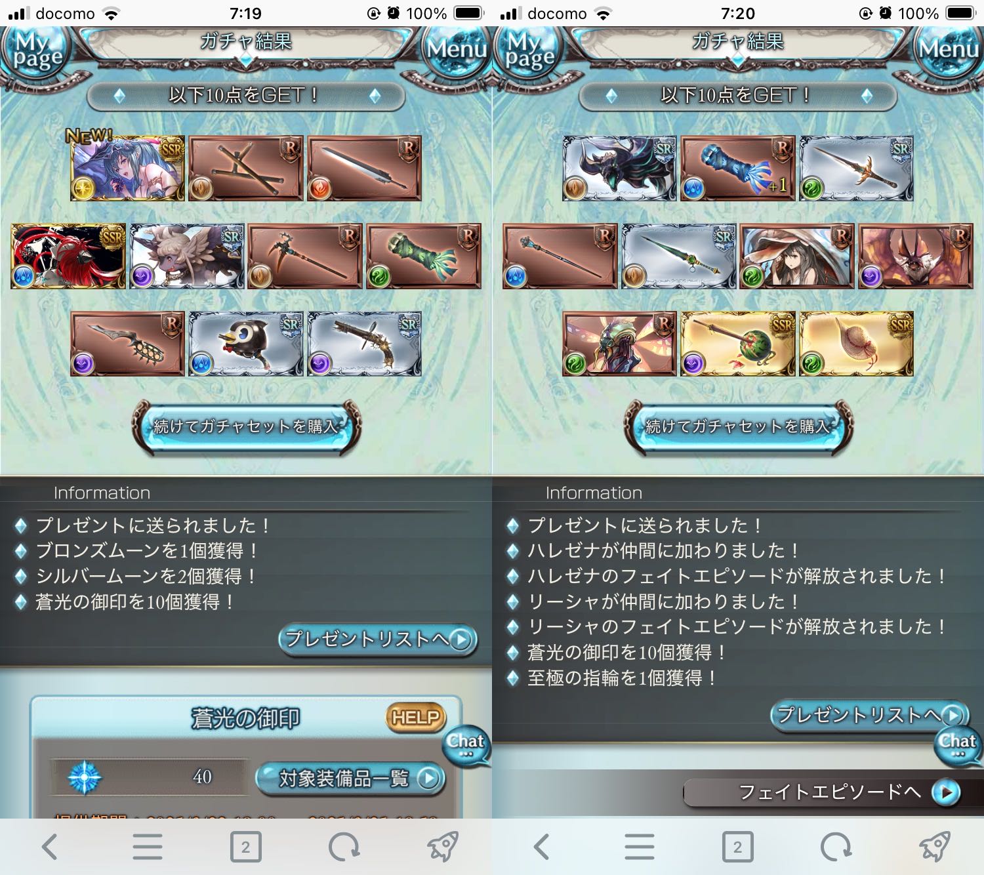This screenshot has height=875, width=984.
Task: Tap the rocket icon in right browser bar
Action: (935, 847)
